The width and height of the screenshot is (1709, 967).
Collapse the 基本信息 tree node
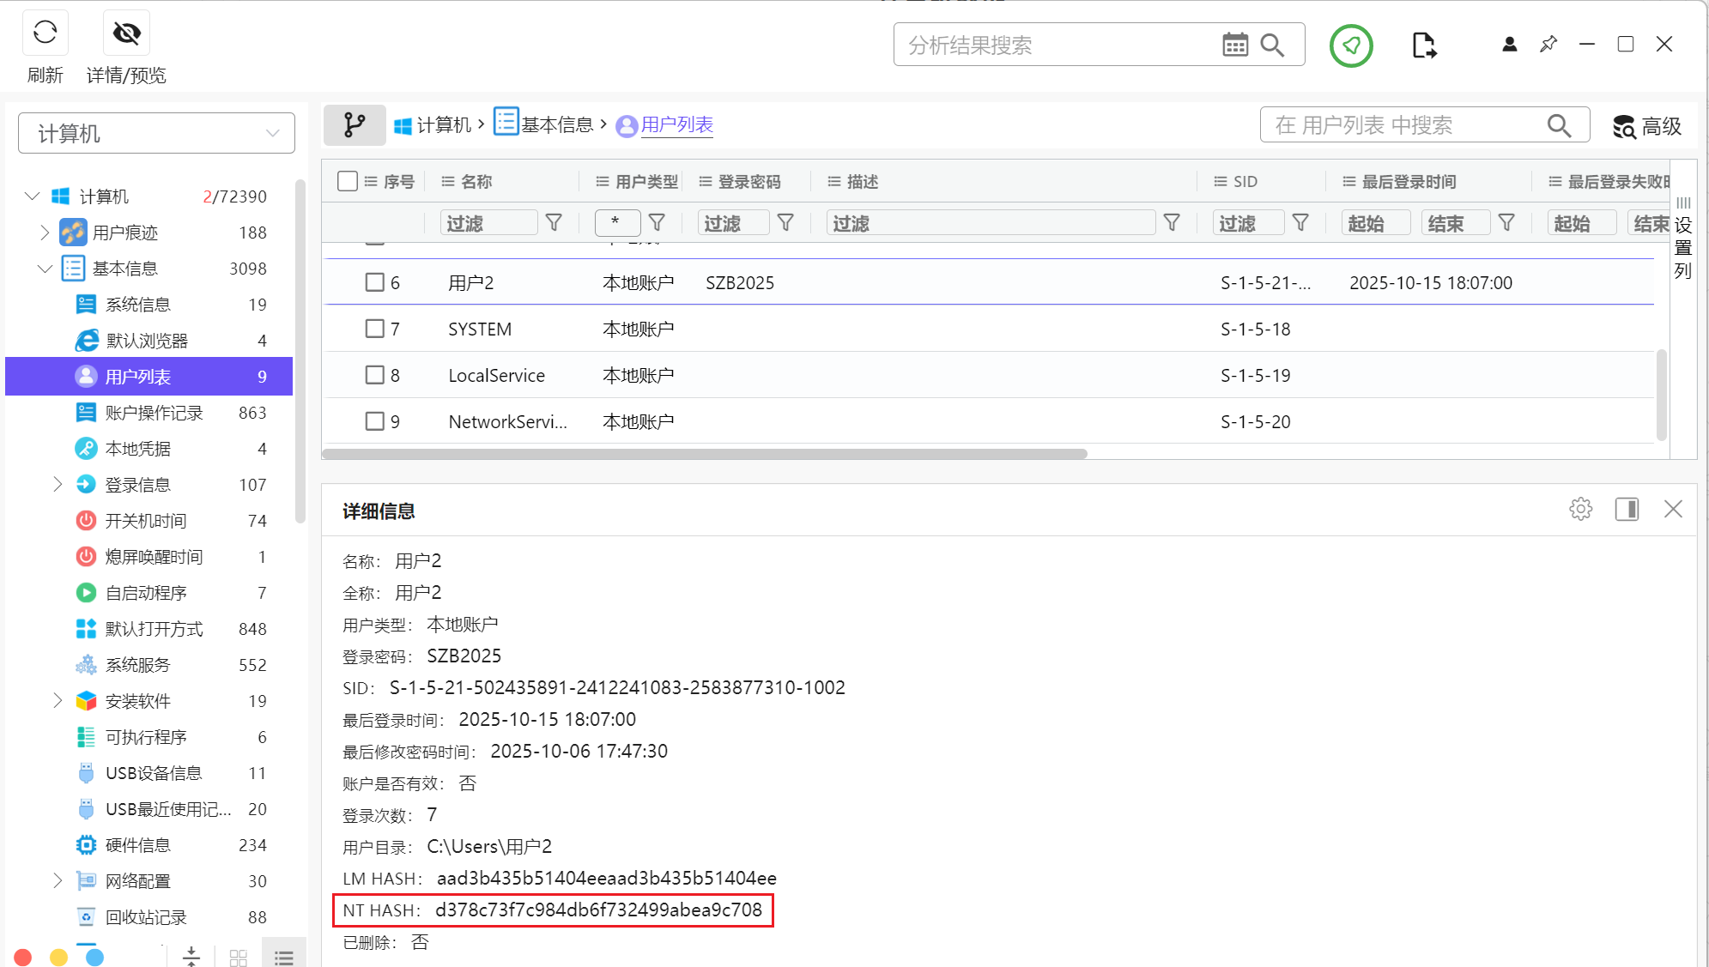pyautogui.click(x=45, y=269)
